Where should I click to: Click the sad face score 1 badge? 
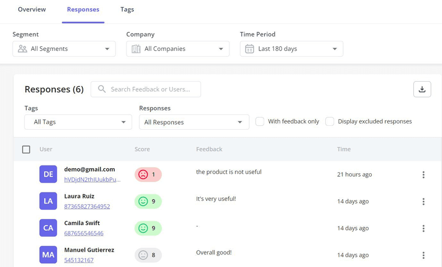pos(148,174)
